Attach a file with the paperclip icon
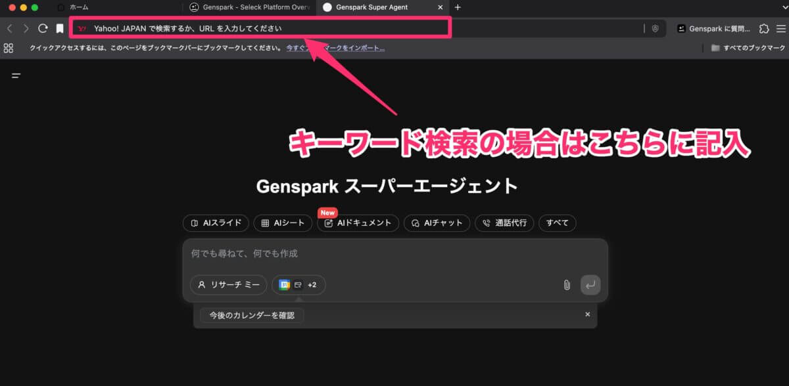This screenshot has height=386, width=789. (567, 285)
